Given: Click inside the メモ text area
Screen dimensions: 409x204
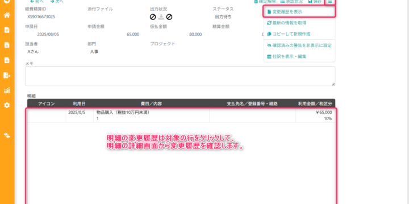Looking at the screenshot, I should tap(180, 76).
